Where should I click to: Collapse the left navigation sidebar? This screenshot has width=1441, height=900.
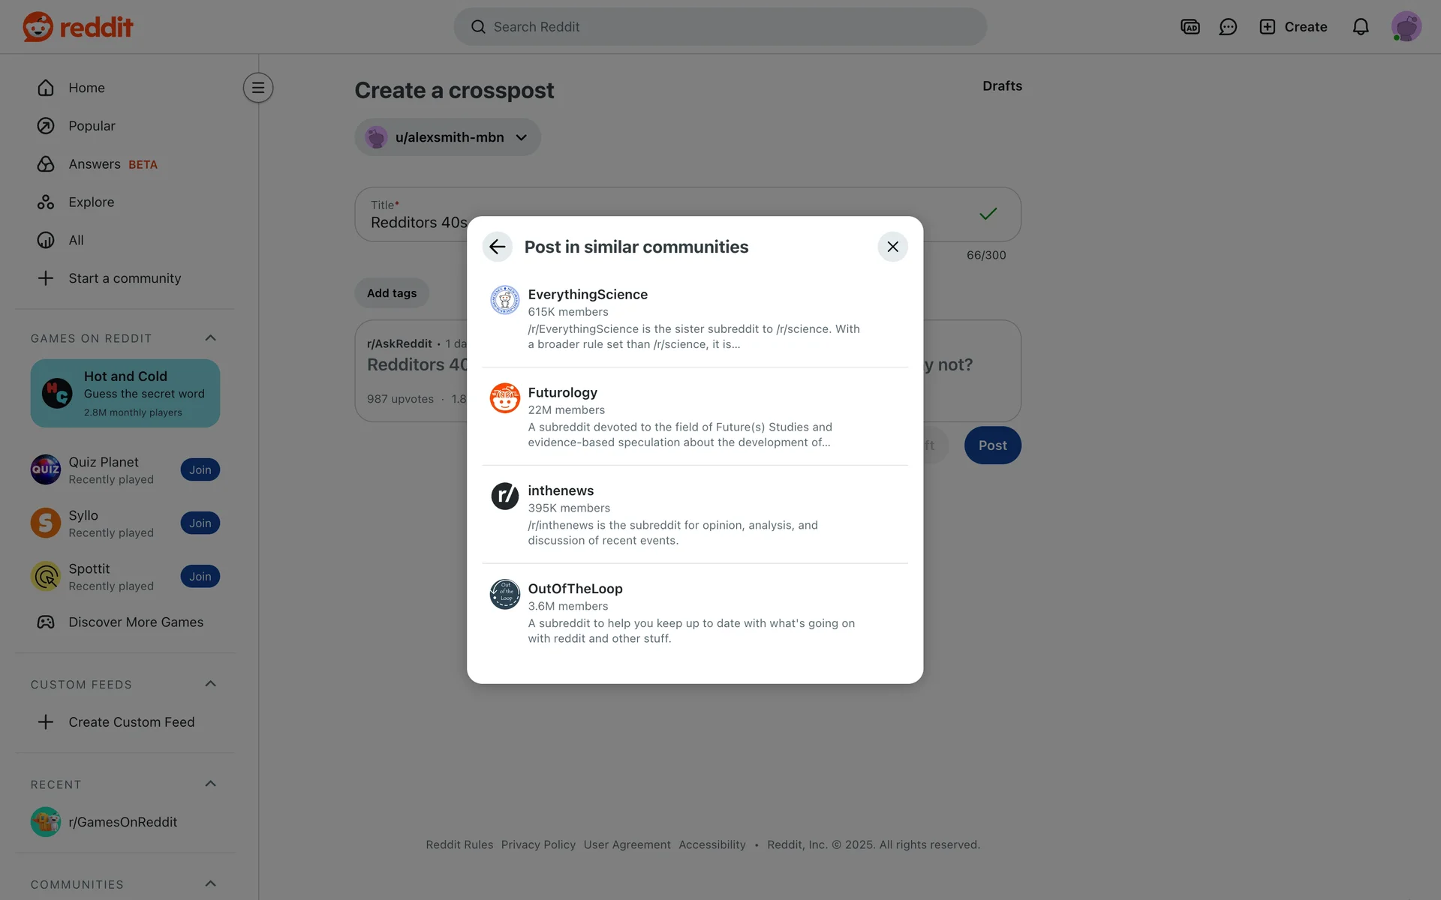tap(257, 88)
